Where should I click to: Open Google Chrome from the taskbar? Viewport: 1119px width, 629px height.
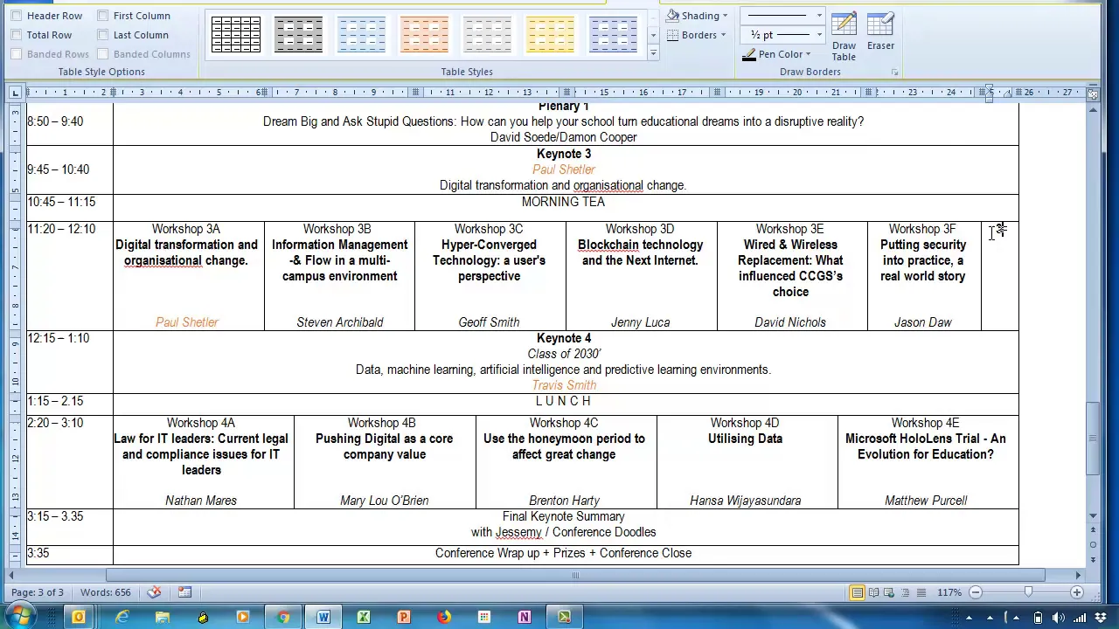point(283,618)
